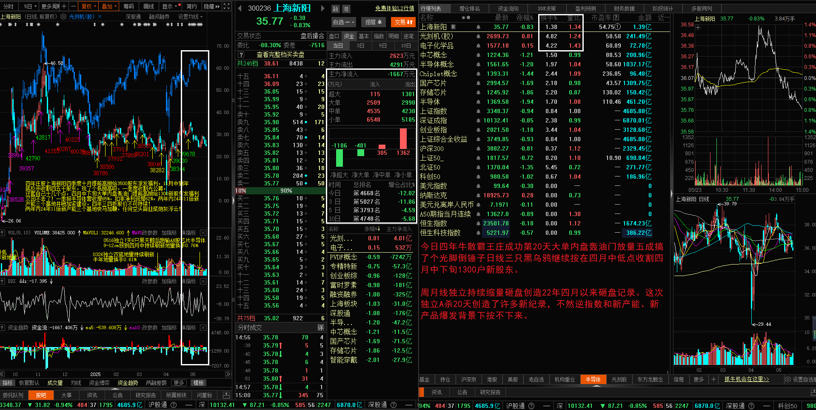Click the 免费体验L2行情 link

(395, 9)
